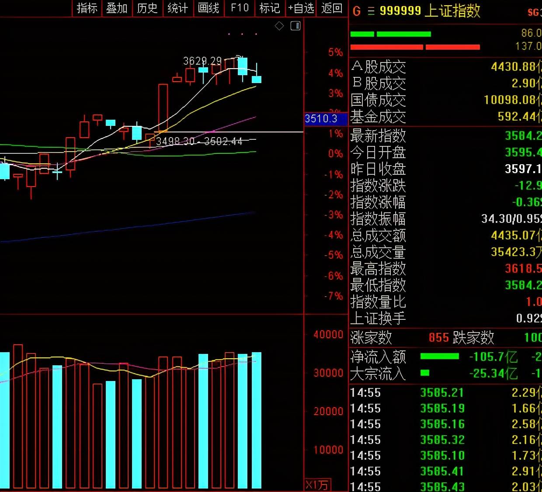Select the 画线 drawing tool
542x492 pixels.
click(208, 8)
